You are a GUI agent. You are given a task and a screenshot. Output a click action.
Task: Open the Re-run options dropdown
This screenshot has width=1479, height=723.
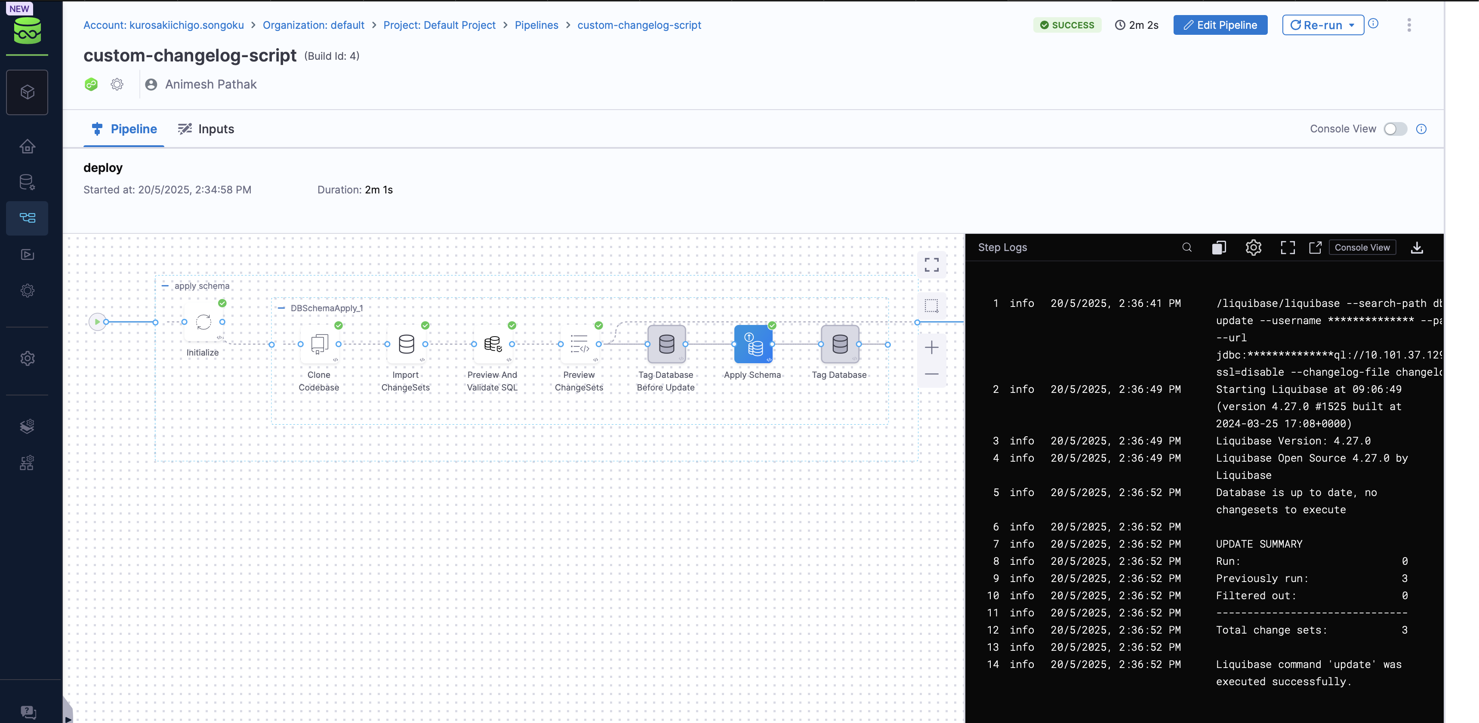1353,25
